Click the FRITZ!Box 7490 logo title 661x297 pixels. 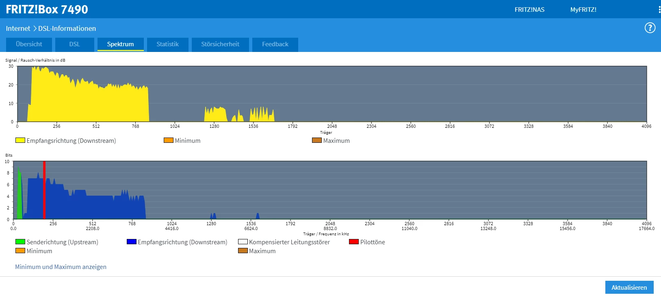47,9
